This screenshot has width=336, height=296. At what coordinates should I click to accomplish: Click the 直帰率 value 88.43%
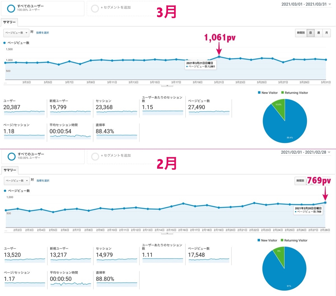tap(105, 131)
